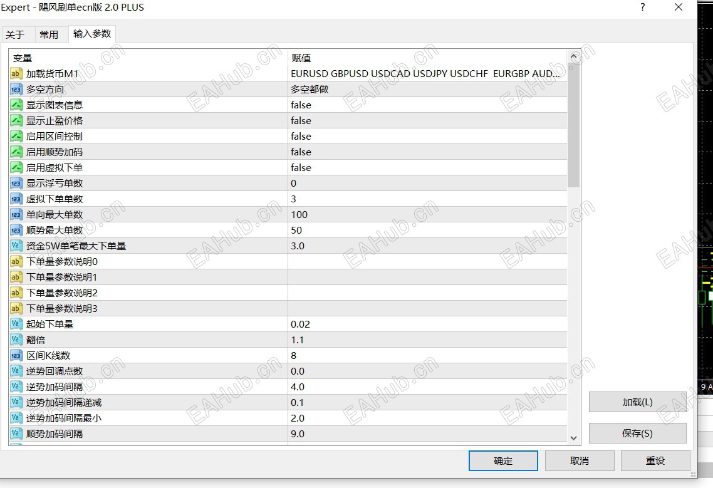Click the integer icon beside 区间K线数
Screen dimensions: 713x488
pos(16,355)
